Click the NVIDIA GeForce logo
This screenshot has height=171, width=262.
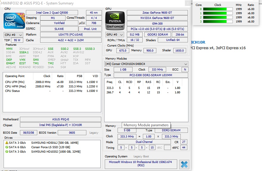[x=115, y=21]
